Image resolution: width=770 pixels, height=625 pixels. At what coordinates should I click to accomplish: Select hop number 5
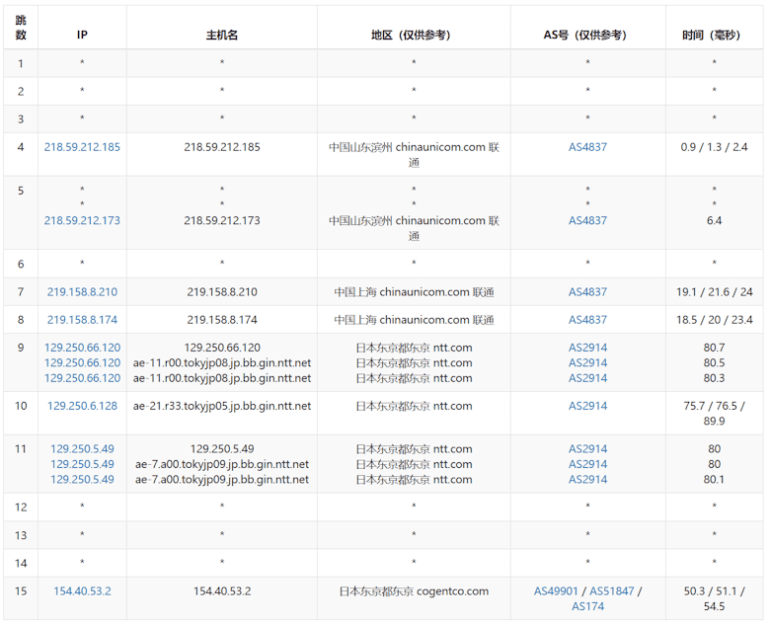tap(21, 191)
